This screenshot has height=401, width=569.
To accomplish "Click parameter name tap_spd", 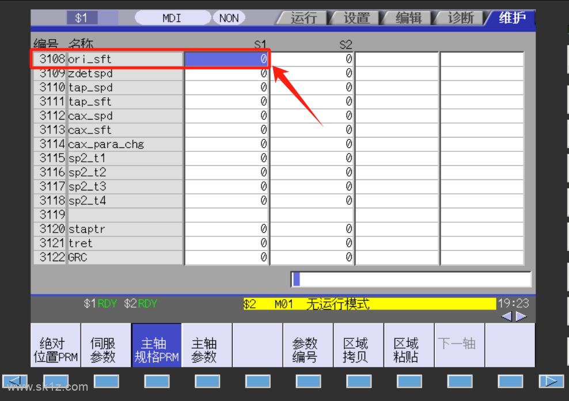I will coord(90,88).
